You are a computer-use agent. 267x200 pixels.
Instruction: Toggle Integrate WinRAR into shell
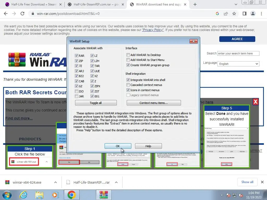(128, 80)
